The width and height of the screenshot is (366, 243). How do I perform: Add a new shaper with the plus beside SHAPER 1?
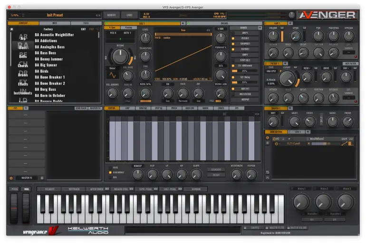click(x=290, y=108)
